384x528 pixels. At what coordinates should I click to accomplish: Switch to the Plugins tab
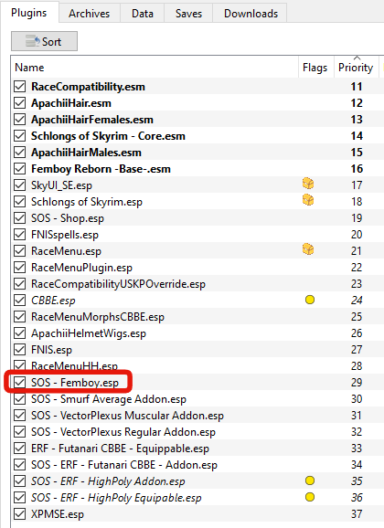[x=29, y=13]
